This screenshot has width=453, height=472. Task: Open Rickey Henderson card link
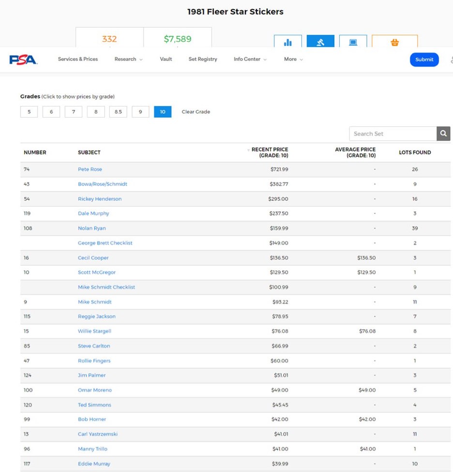pyautogui.click(x=100, y=199)
